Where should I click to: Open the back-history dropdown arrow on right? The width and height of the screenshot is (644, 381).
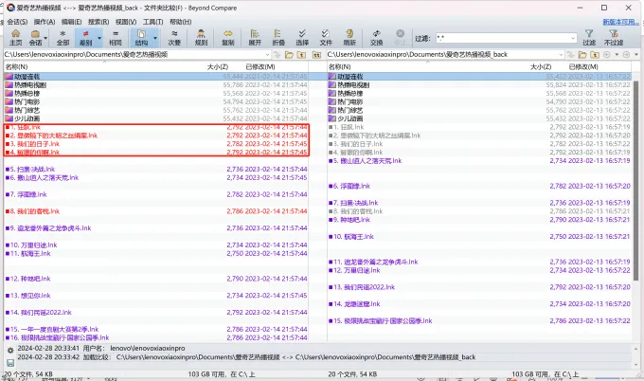click(617, 55)
